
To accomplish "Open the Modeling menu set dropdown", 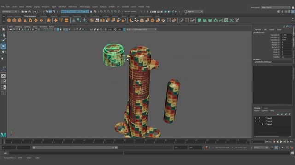I will (x=9, y=11).
